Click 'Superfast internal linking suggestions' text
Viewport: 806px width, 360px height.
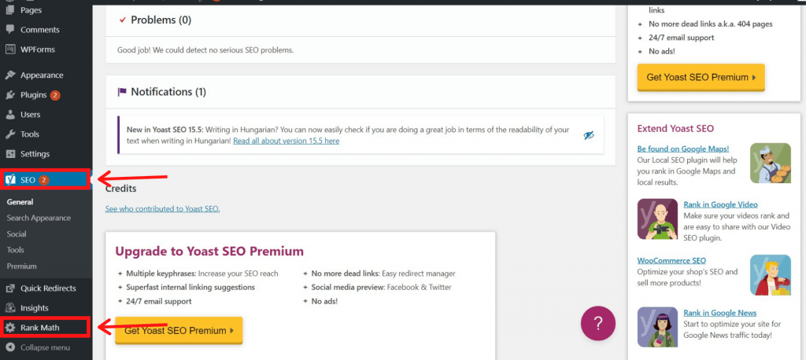(x=190, y=287)
